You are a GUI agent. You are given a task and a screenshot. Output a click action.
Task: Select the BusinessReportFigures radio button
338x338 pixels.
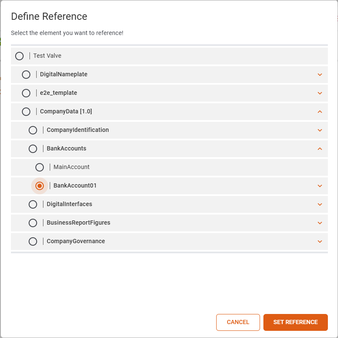[32, 223]
